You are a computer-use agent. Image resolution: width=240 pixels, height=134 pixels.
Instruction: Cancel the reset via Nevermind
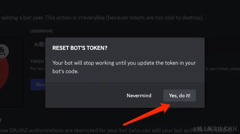[139, 95]
